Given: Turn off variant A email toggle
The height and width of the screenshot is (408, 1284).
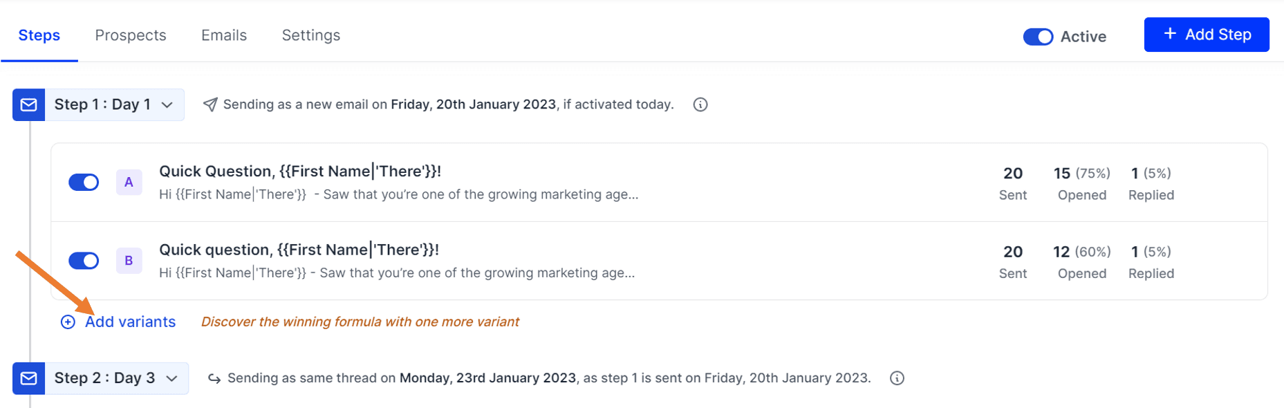Looking at the screenshot, I should coord(84,182).
